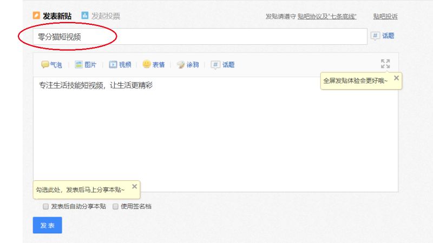Viewport: 433px width, 243px height.
Task: Insert a picture with 图片
Action: (86, 65)
